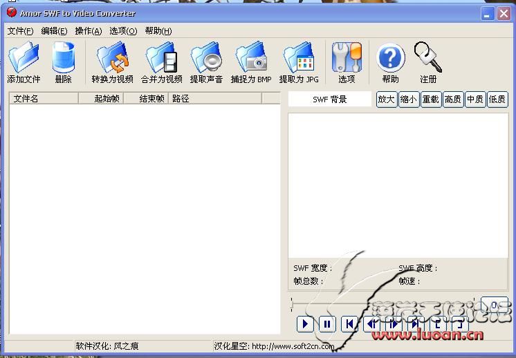Click the frame position slider handle
Screen dimensions: 516x358
click(x=292, y=305)
